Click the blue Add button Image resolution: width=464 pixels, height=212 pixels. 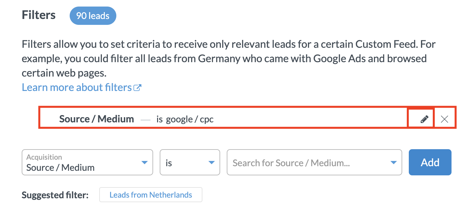pyautogui.click(x=430, y=162)
